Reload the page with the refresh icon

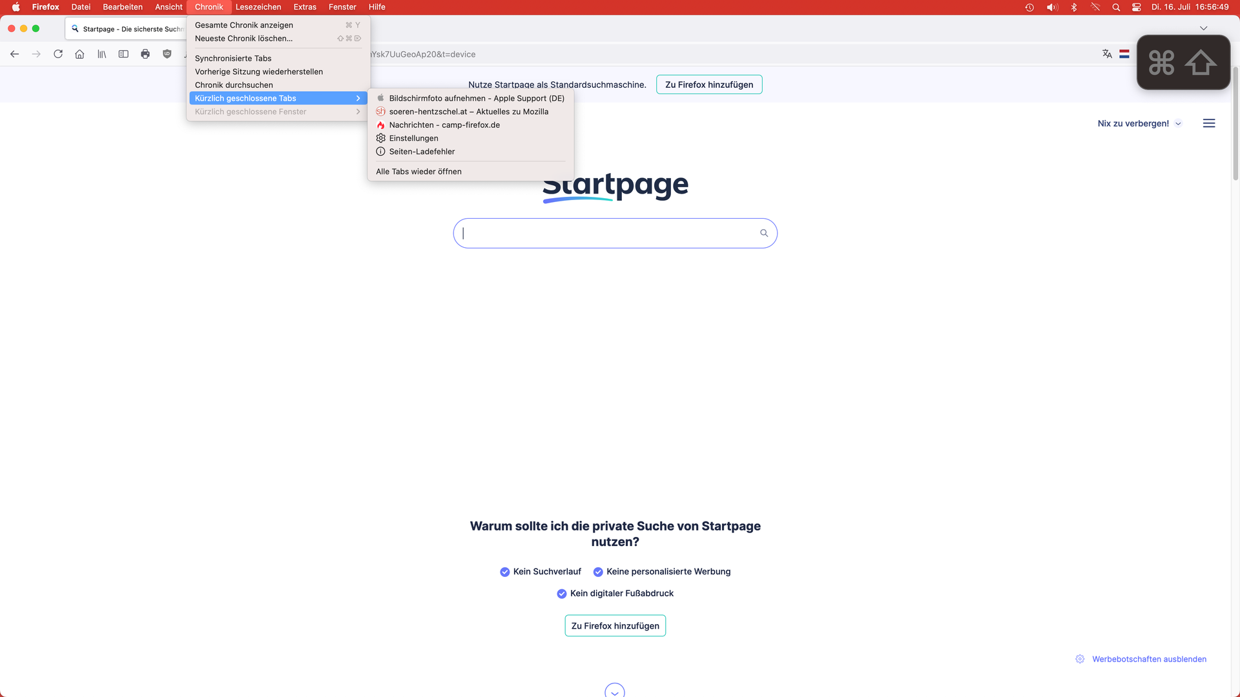click(x=58, y=54)
